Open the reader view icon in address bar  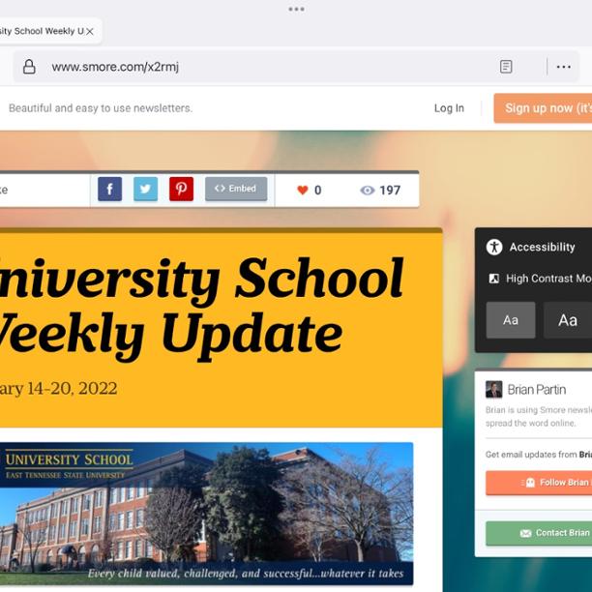(506, 67)
